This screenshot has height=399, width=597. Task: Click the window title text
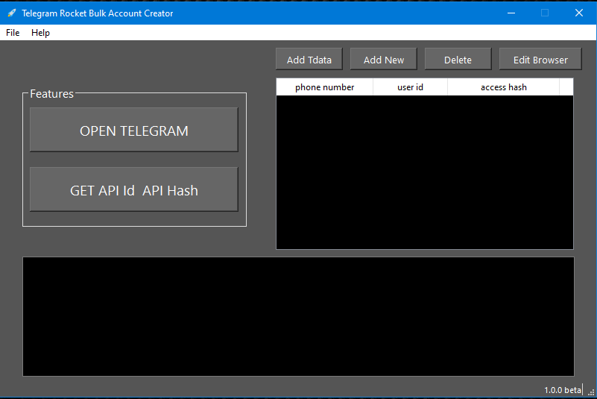tap(98, 13)
